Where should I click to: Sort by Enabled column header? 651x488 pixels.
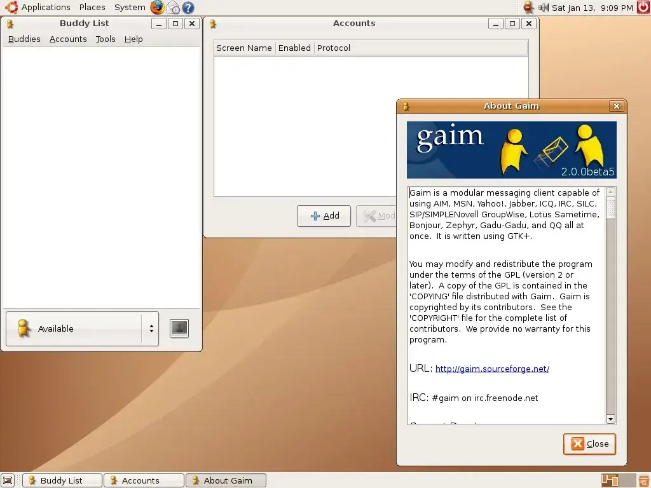[294, 48]
